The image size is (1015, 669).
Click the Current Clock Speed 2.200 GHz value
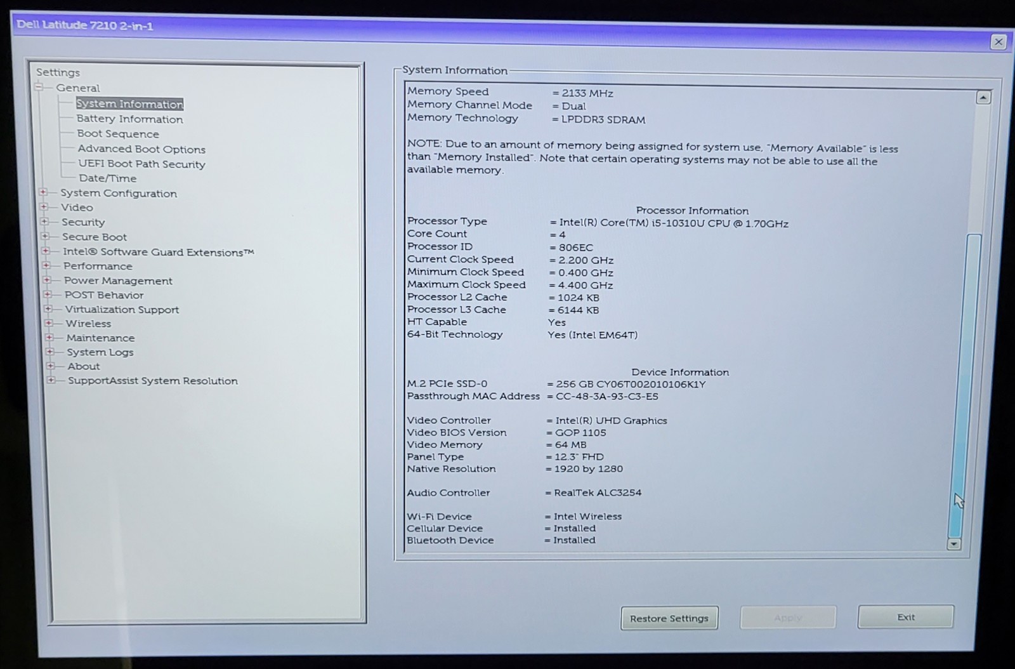point(586,260)
